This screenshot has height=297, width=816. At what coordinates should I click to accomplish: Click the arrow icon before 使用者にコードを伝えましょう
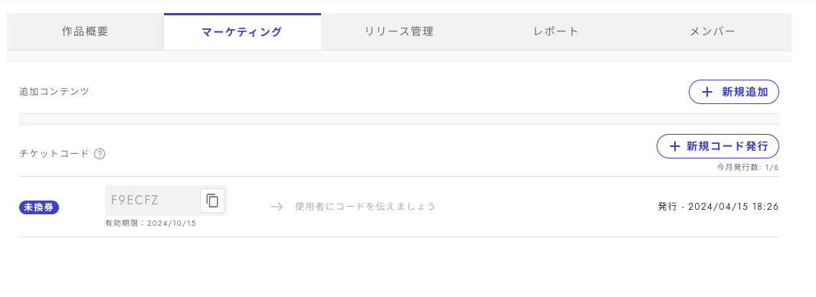[x=277, y=207]
